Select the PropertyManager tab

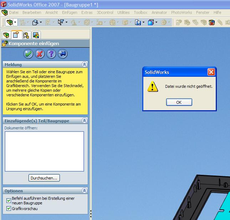16,34
